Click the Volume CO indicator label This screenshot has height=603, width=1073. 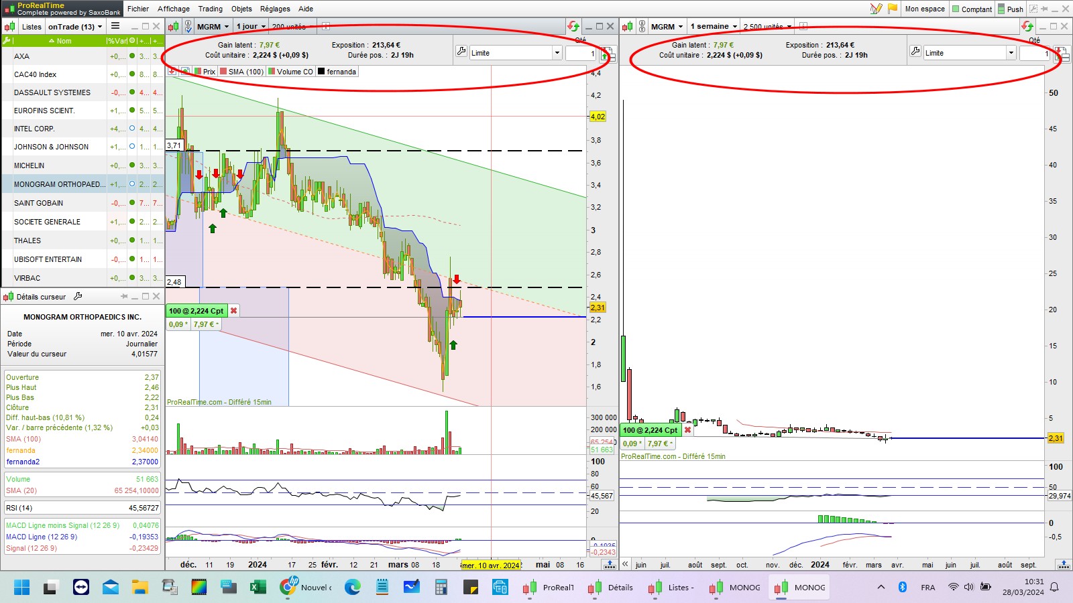pyautogui.click(x=290, y=72)
